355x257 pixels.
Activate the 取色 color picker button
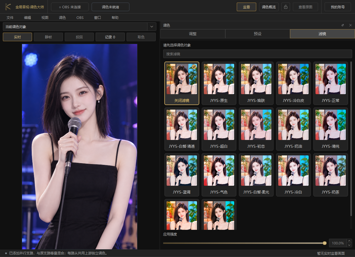pos(141,37)
